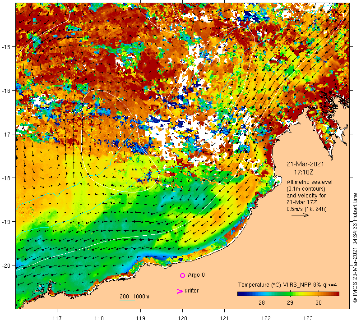Click the -20 latitude axis label
Viewport: 361px width, 320px height.
[6, 265]
